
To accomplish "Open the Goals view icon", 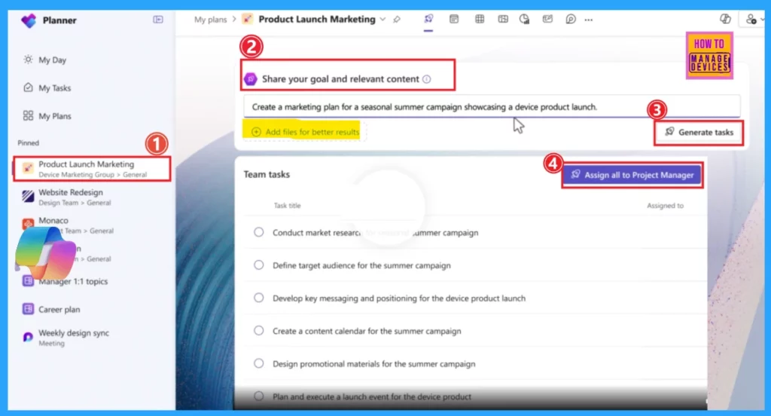I will (547, 19).
